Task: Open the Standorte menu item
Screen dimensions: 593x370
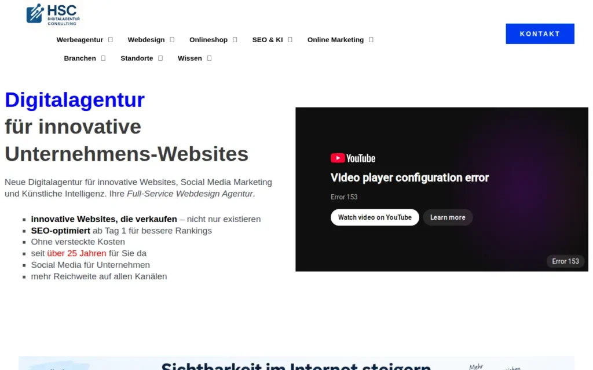Action: pos(137,58)
